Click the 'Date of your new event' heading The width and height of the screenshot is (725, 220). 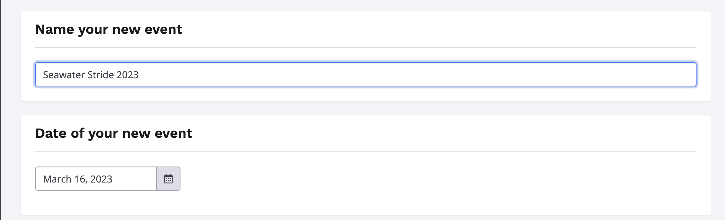pos(114,133)
